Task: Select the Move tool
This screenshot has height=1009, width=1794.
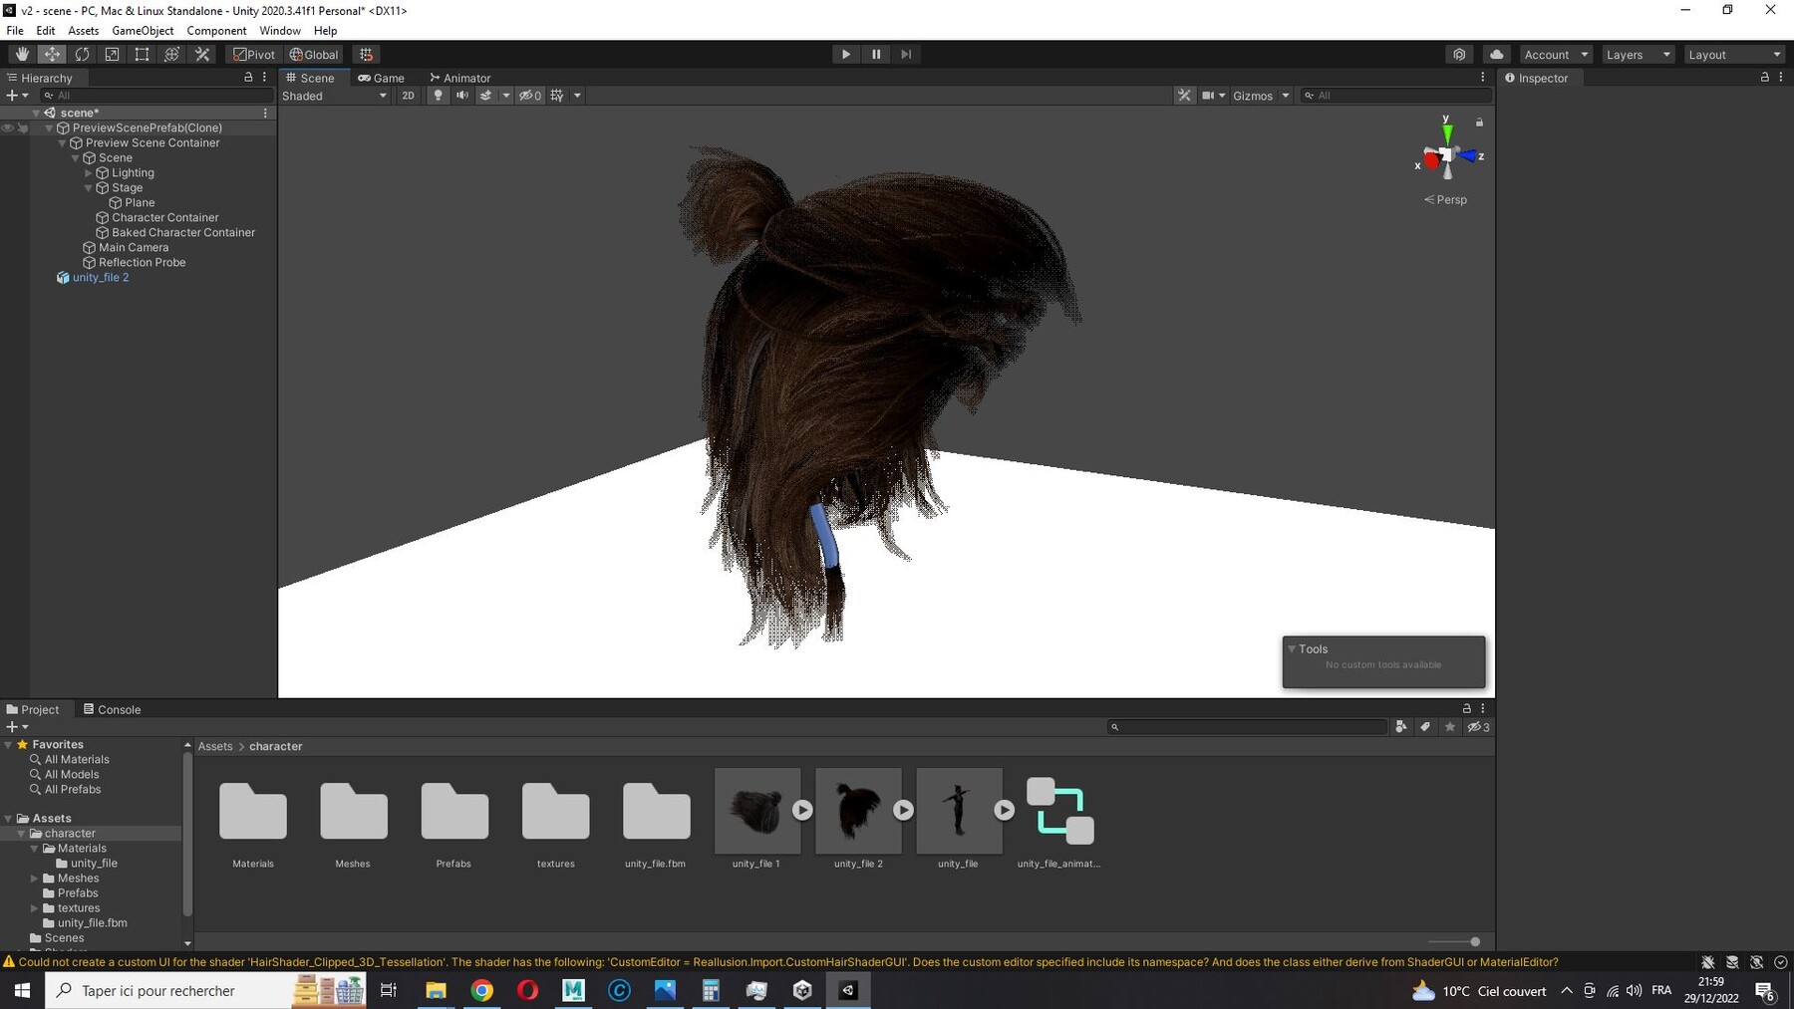Action: pos(52,55)
